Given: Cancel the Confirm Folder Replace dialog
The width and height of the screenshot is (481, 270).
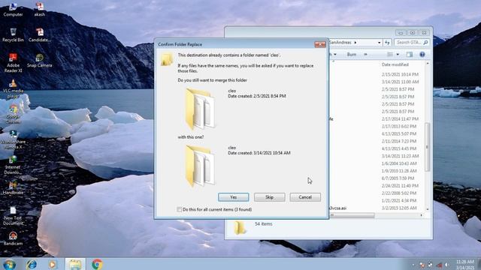Looking at the screenshot, I should coord(305,197).
